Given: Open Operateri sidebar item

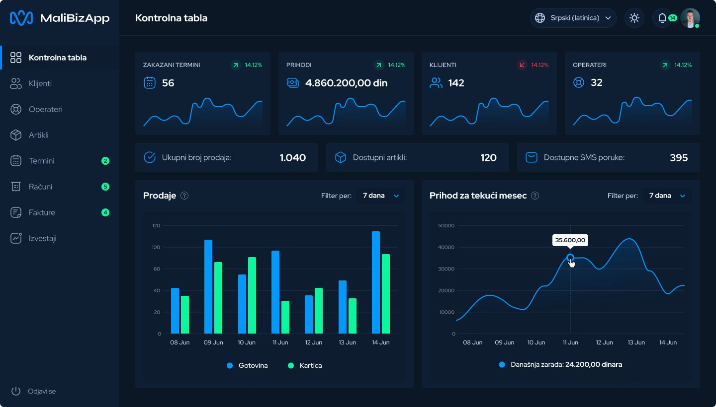Looking at the screenshot, I should (45, 109).
